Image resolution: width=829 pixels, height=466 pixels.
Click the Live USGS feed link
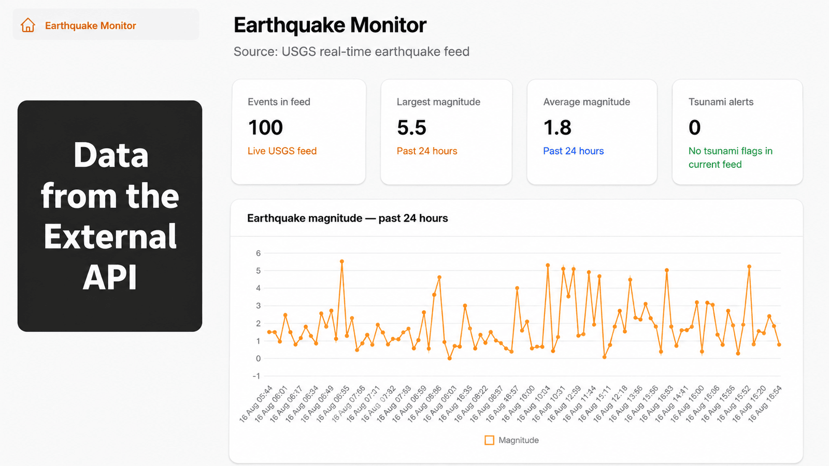pyautogui.click(x=282, y=151)
